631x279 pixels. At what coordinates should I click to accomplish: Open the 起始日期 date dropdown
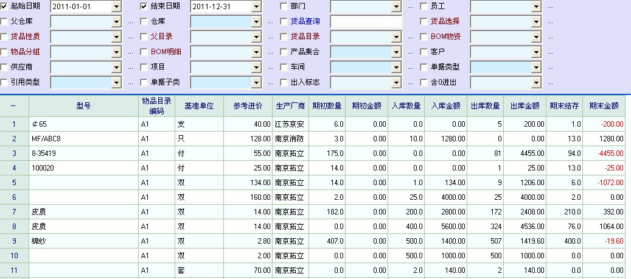[116, 7]
